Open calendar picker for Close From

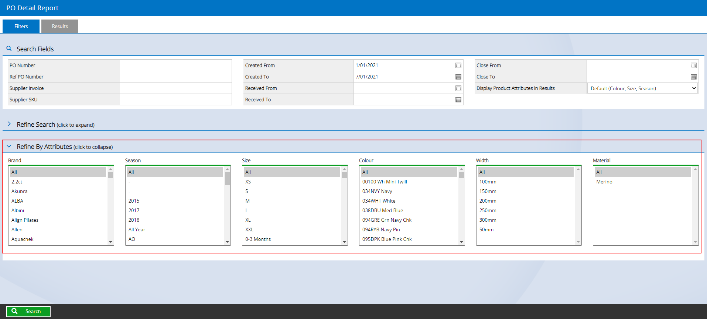pos(694,66)
